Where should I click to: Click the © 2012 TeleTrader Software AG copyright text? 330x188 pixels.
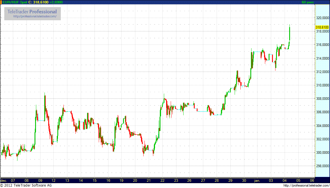26,185
